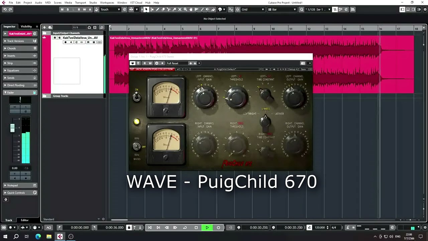Click the plugin Save button
428x241 pixels.
pyautogui.click(x=303, y=69)
